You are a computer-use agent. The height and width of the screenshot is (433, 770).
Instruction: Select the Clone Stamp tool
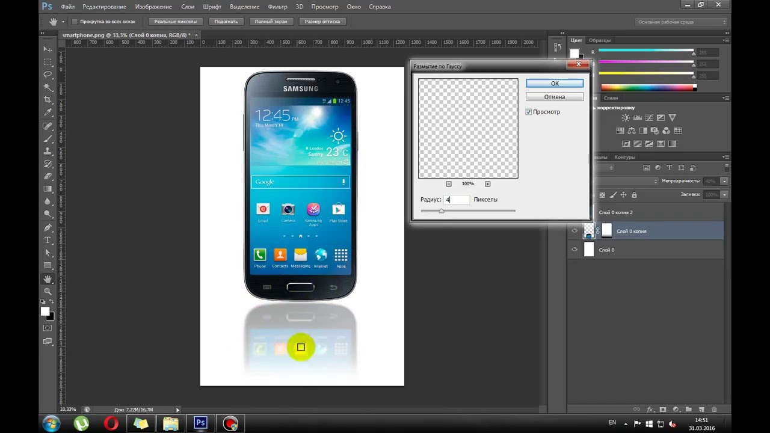point(48,151)
